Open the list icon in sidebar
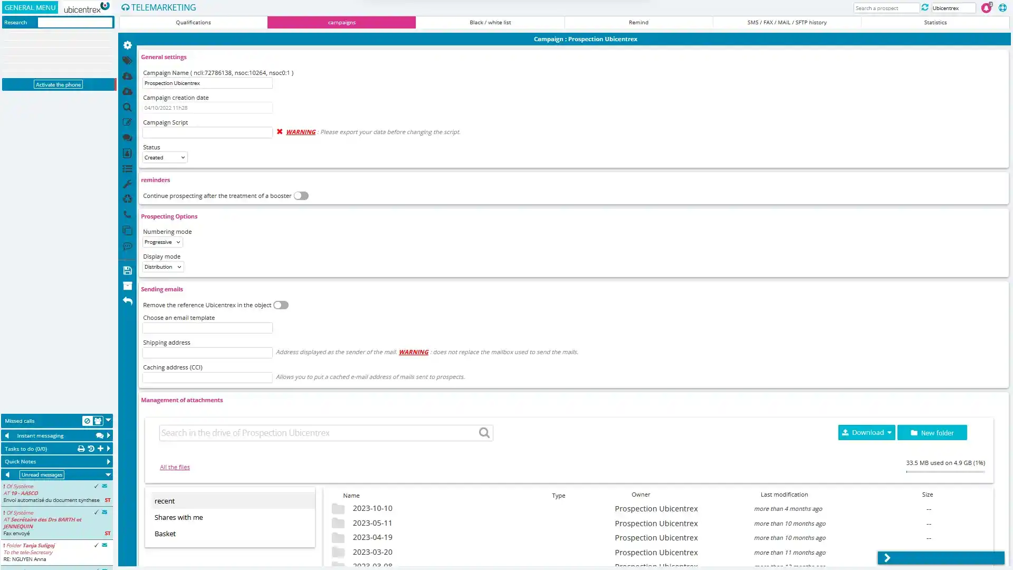This screenshot has width=1013, height=570. [127, 169]
